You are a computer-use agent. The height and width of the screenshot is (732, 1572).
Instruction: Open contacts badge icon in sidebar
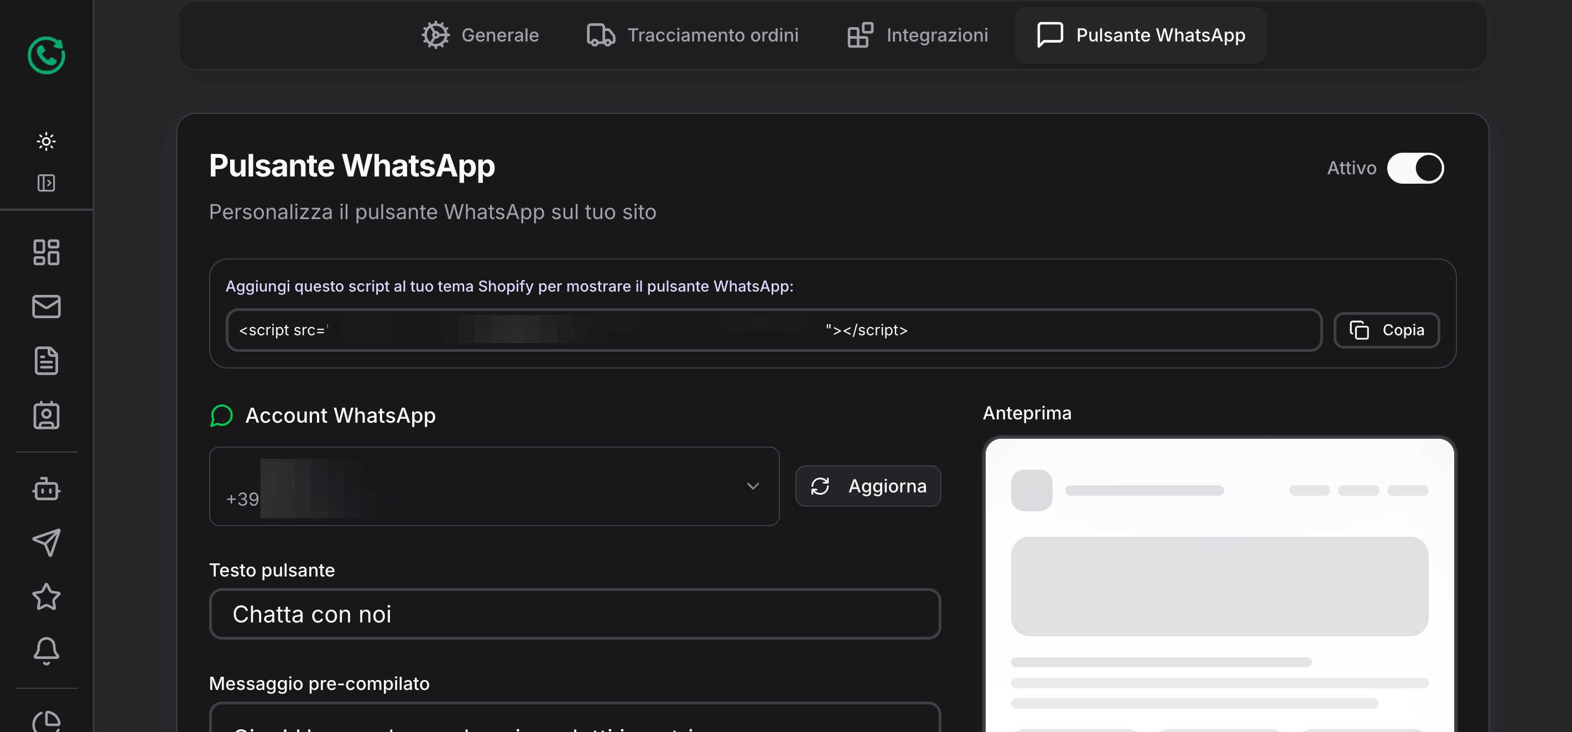tap(46, 415)
